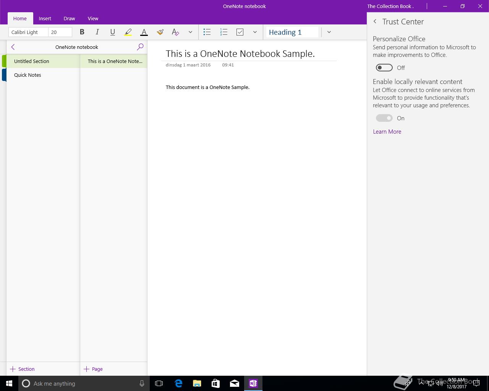
Task: Apply font color
Action: pos(144,32)
